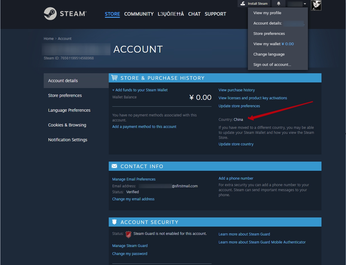Screen dimensions: 346x265
Task: Open View purchase history link
Action: click(237, 90)
